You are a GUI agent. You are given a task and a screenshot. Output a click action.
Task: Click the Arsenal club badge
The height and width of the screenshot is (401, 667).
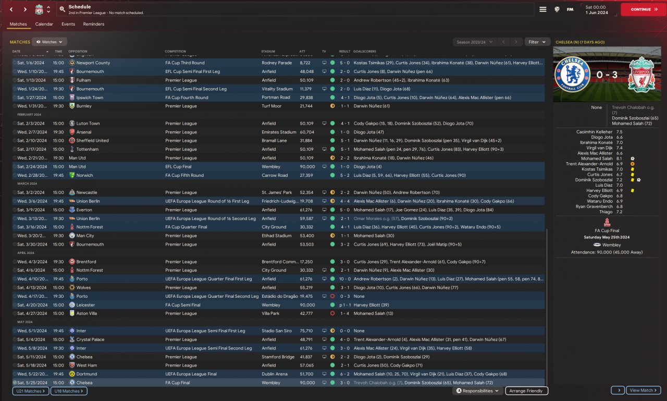(72, 132)
